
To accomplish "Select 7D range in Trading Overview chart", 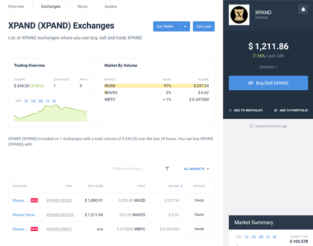I will [26, 101].
